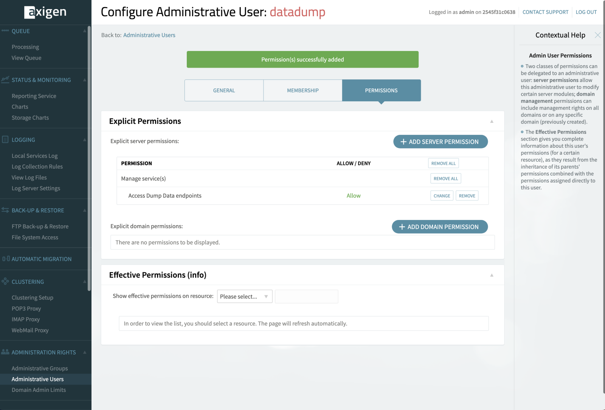Open POP3 Proxy settings
The height and width of the screenshot is (410, 605).
pyautogui.click(x=26, y=309)
